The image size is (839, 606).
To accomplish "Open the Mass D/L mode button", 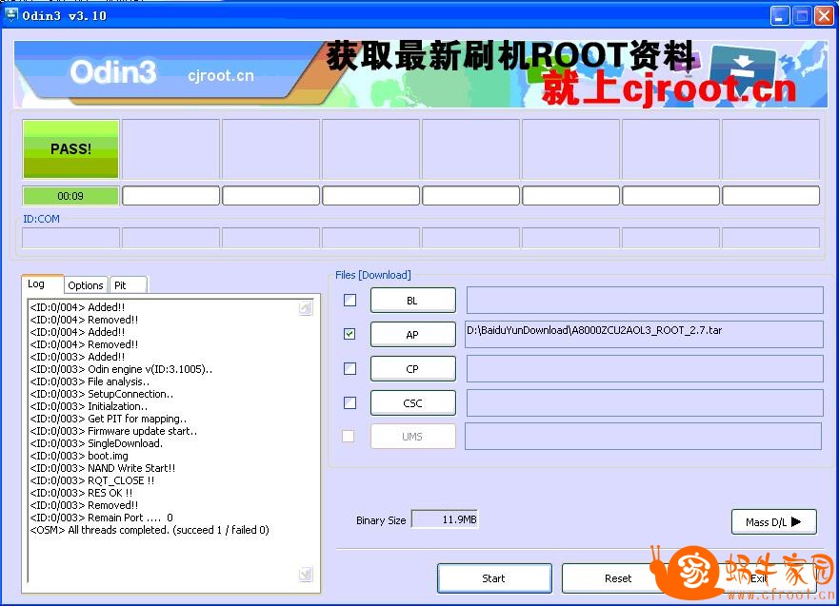I will [x=773, y=522].
